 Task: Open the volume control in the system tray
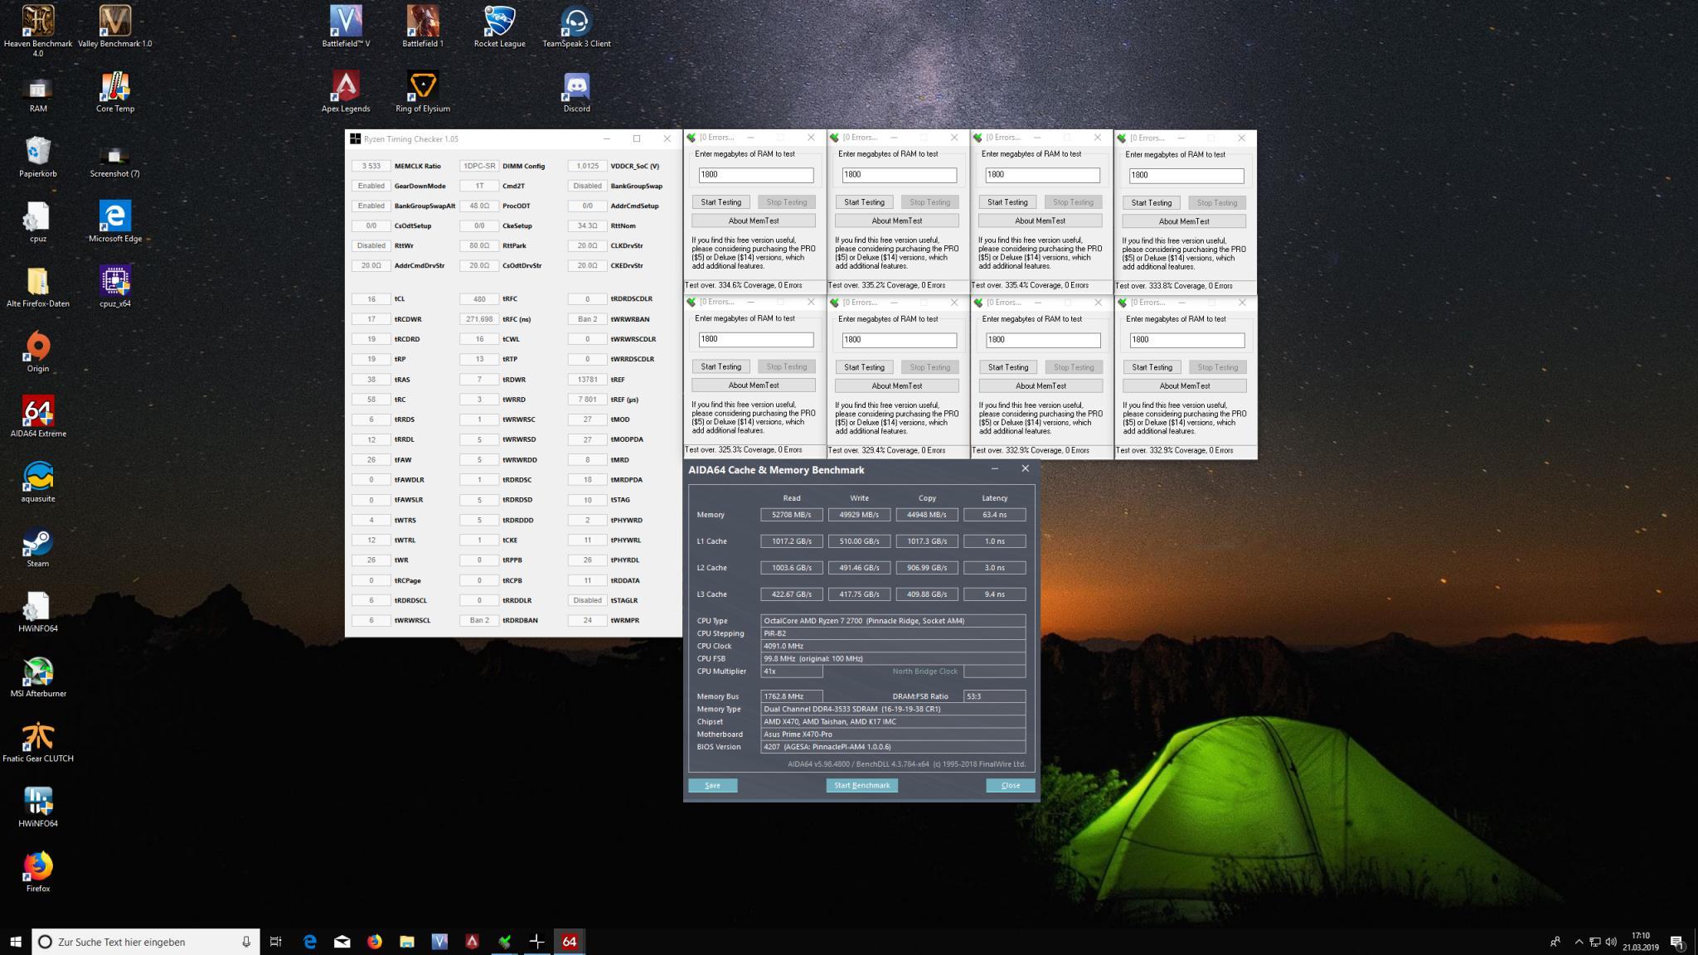pyautogui.click(x=1611, y=942)
